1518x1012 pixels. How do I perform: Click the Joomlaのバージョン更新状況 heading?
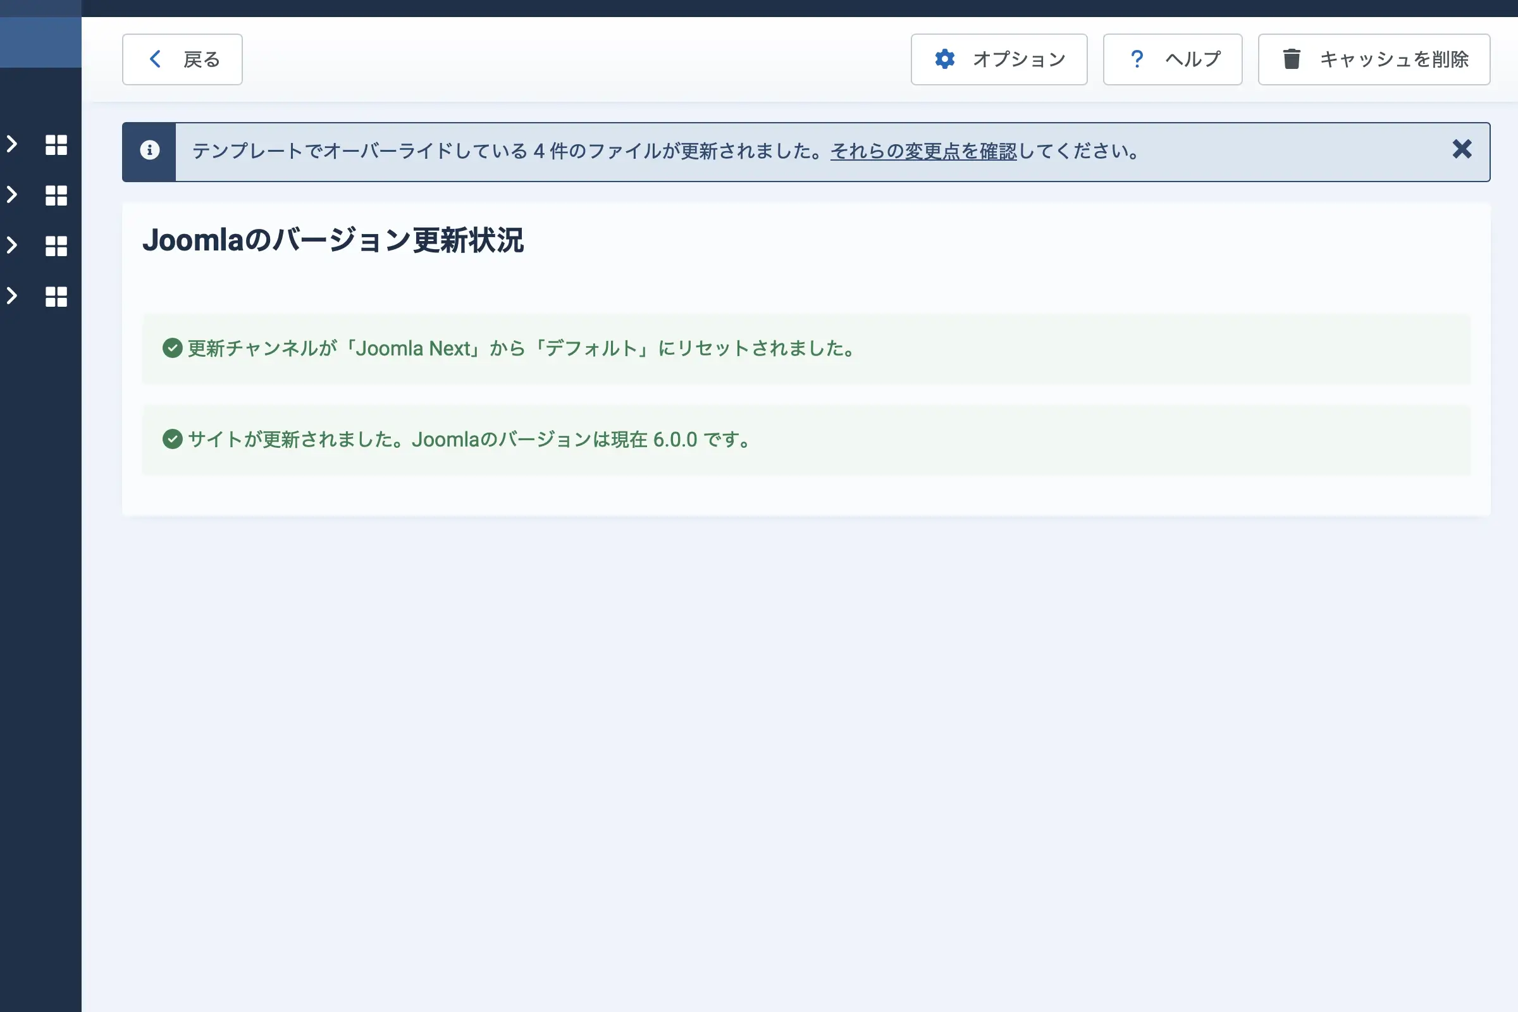(333, 240)
